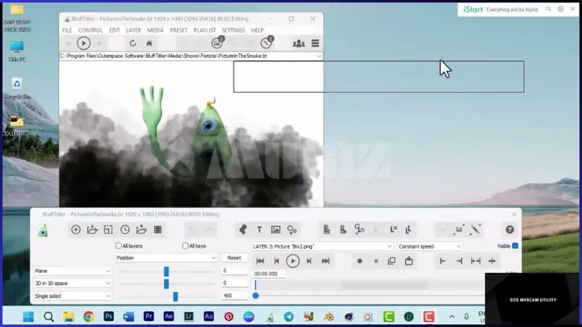Toggle the Visible checkbox
Image resolution: width=582 pixels, height=327 pixels.
[514, 246]
